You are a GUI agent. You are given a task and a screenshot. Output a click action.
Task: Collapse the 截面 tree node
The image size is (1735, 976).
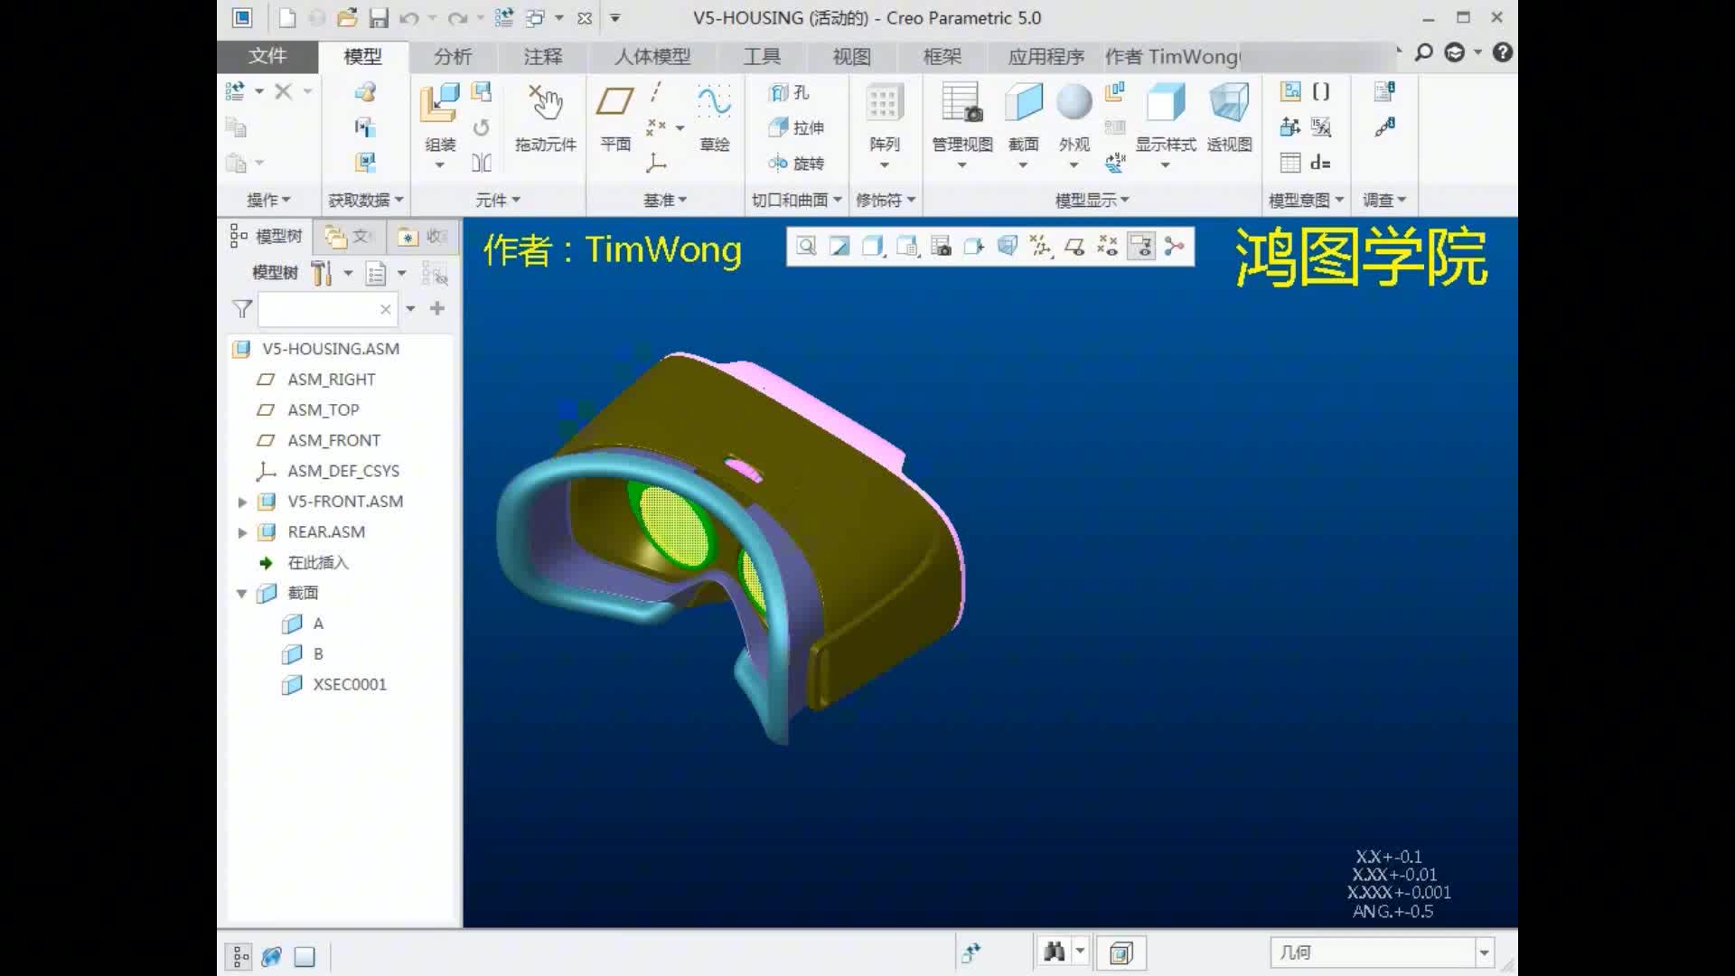click(242, 594)
